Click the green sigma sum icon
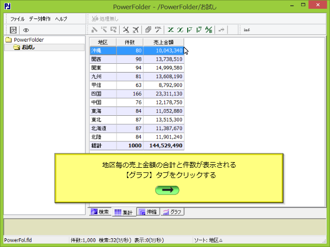Viewport: 330px width, 247px height. (171, 30)
